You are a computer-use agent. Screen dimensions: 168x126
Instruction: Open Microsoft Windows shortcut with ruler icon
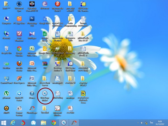pos(57,111)
